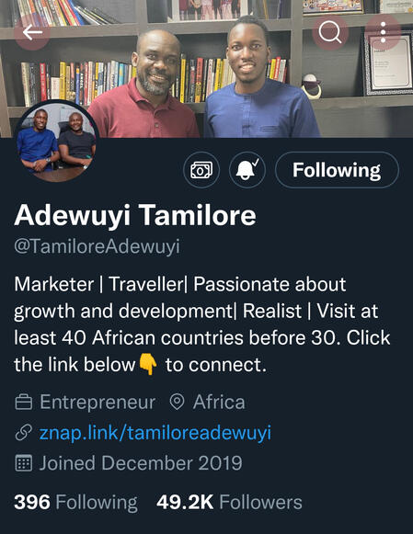The image size is (413, 534).
Task: Tap the pointing-down hand emoji in bio
Action: (x=148, y=365)
